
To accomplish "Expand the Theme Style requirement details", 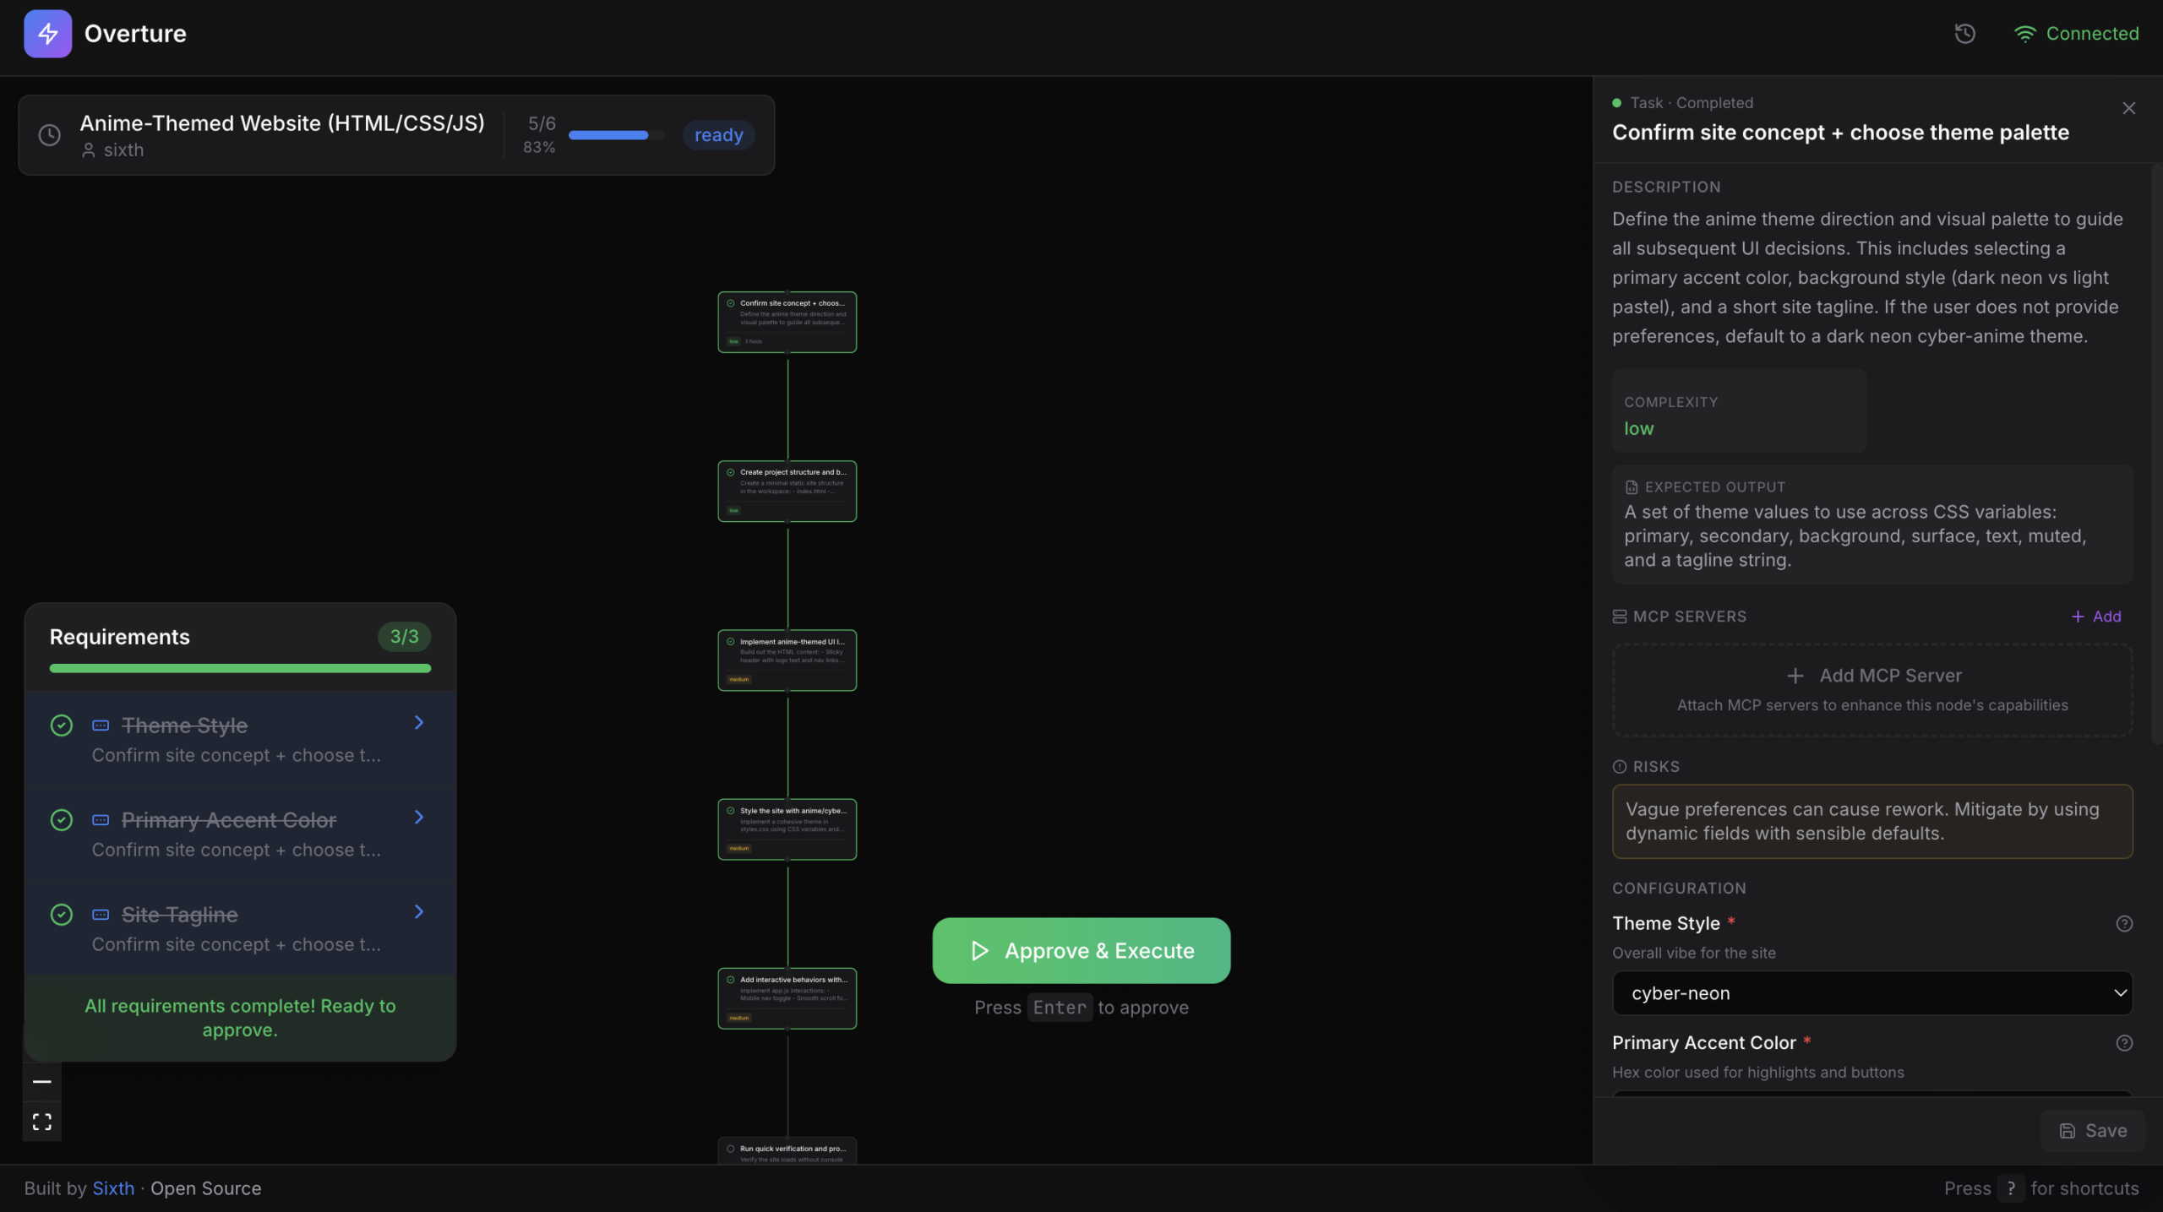I will pos(420,723).
